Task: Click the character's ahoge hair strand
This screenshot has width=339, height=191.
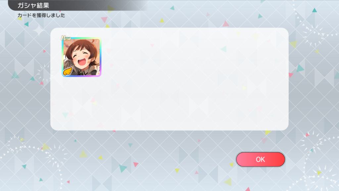Action: click(x=93, y=41)
